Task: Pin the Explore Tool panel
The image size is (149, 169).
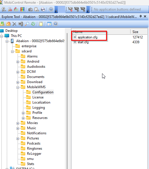Action: (x=140, y=17)
